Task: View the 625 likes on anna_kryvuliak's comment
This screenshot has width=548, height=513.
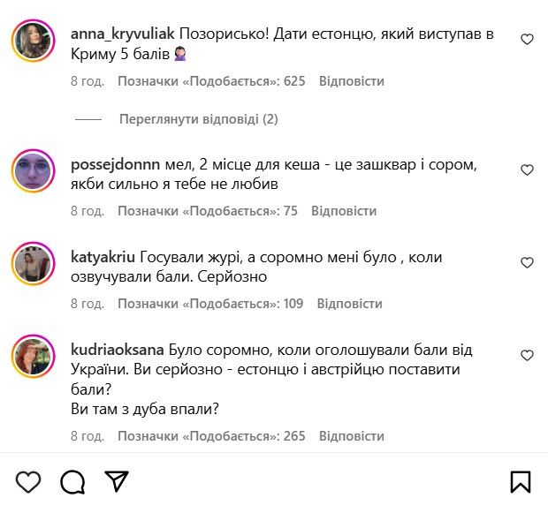Action: pyautogui.click(x=211, y=81)
